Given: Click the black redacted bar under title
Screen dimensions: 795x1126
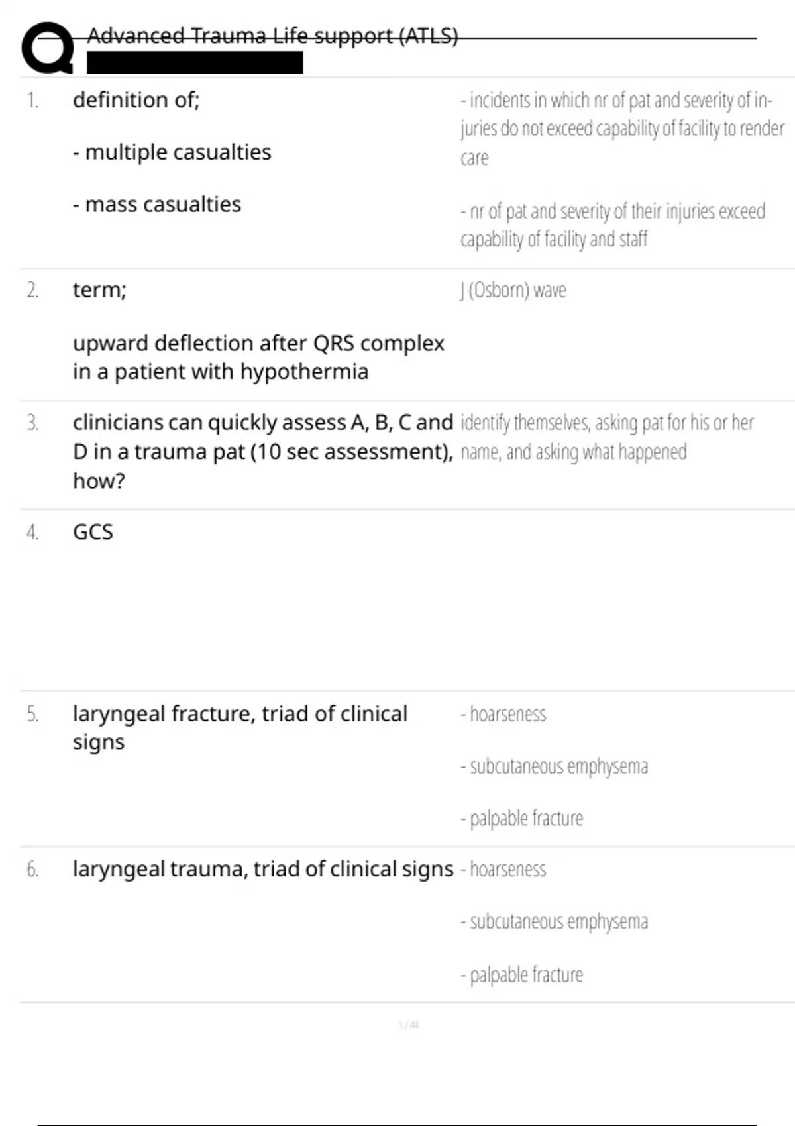Looking at the screenshot, I should [x=195, y=63].
